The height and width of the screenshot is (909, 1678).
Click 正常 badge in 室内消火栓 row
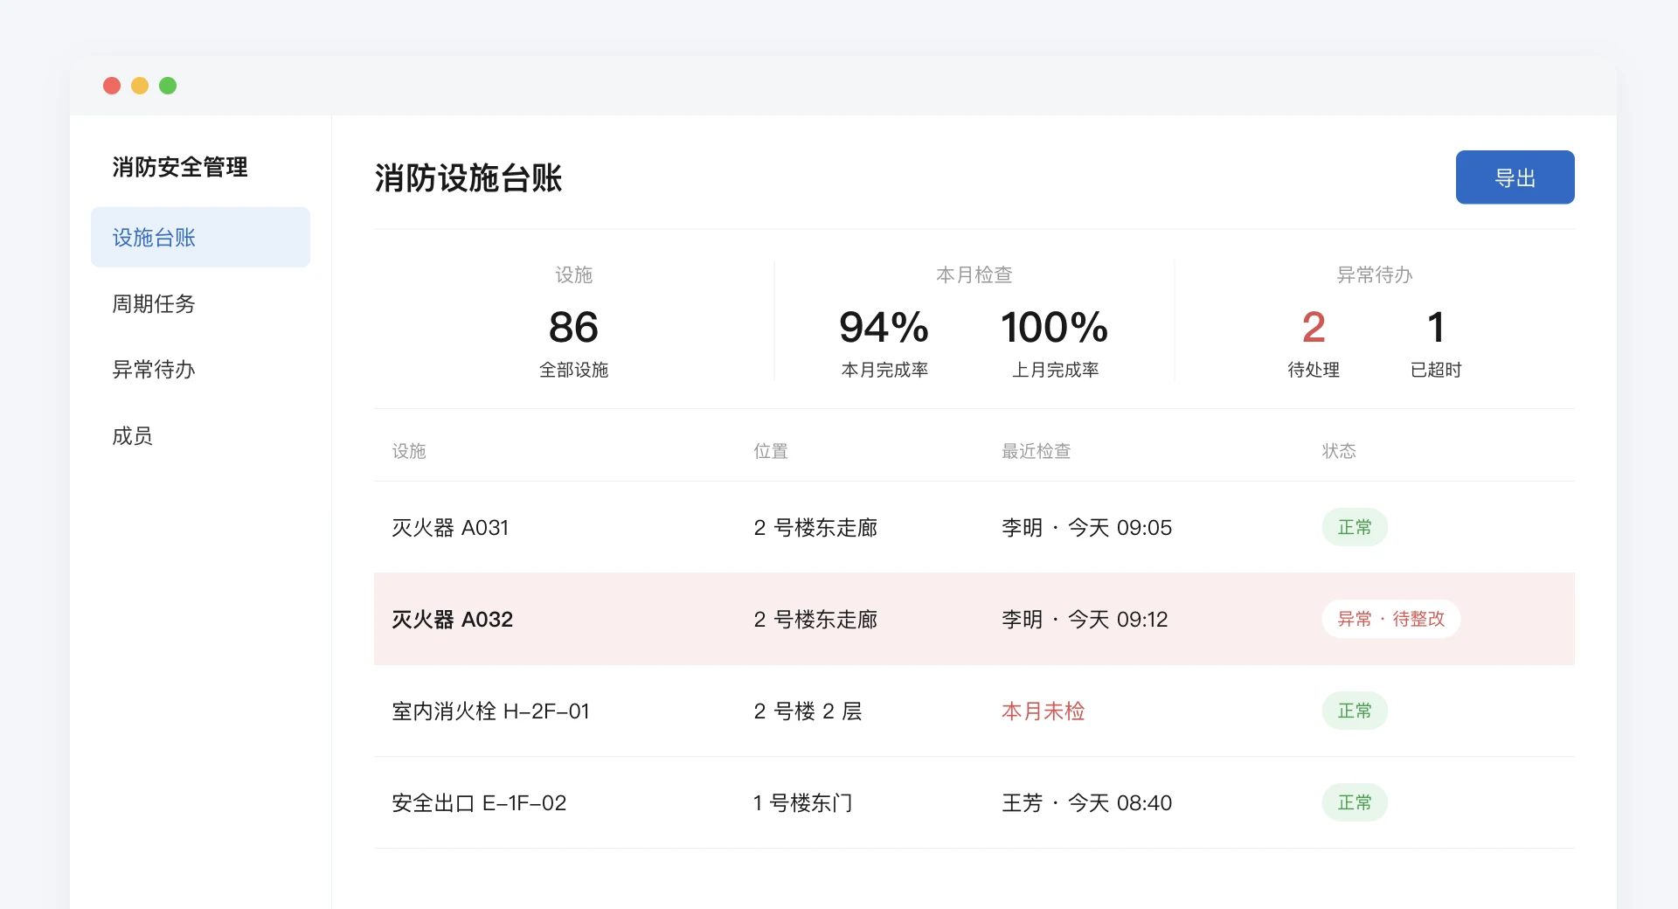[1355, 711]
